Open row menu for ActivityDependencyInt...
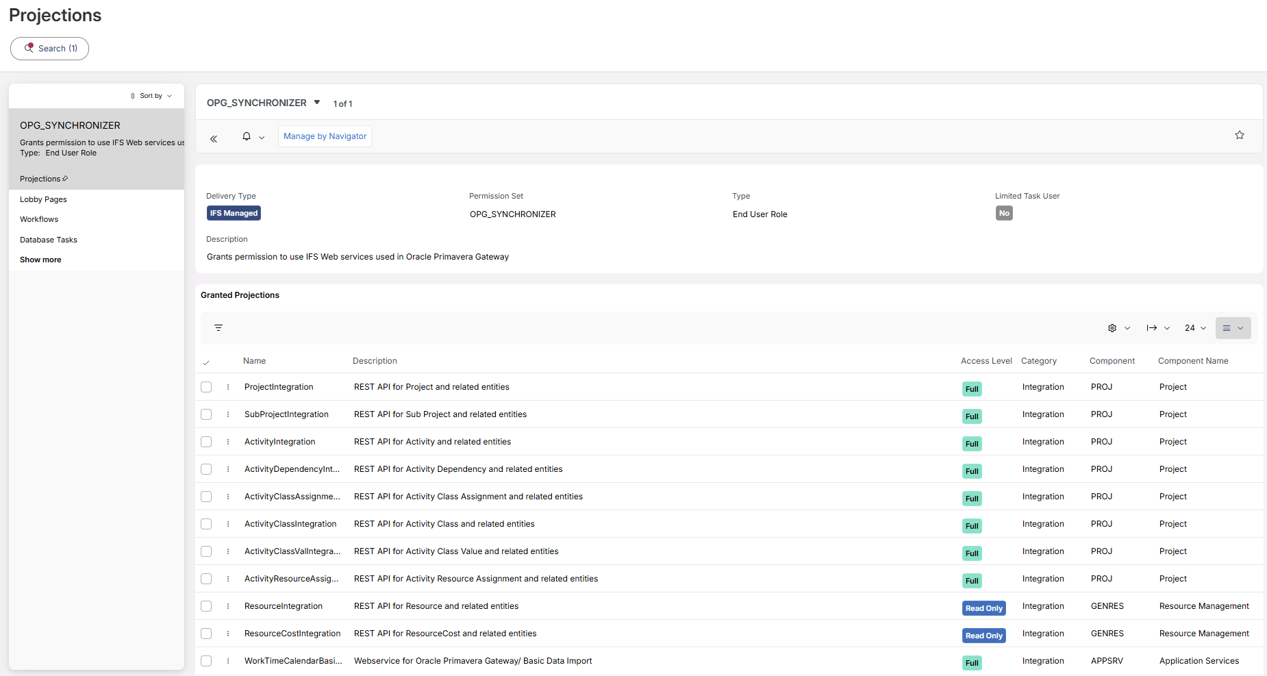1267x676 pixels. 228,469
